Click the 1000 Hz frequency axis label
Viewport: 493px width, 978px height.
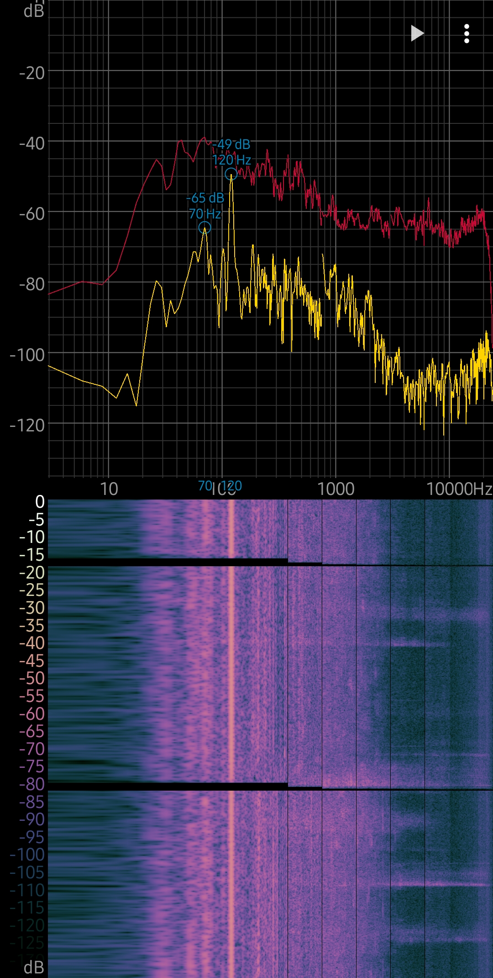point(336,489)
